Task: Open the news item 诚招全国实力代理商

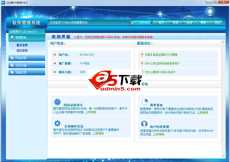Action: (x=161, y=55)
